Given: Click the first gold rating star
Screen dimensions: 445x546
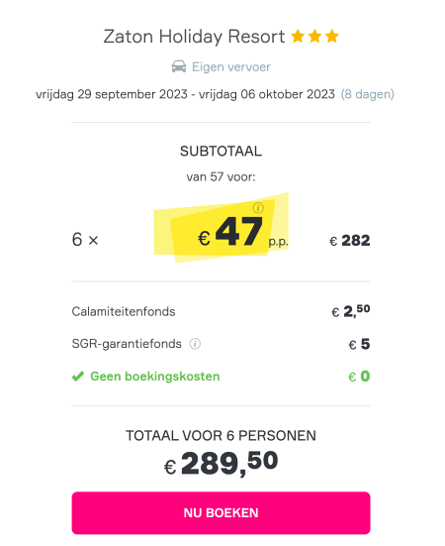Looking at the screenshot, I should (x=298, y=36).
